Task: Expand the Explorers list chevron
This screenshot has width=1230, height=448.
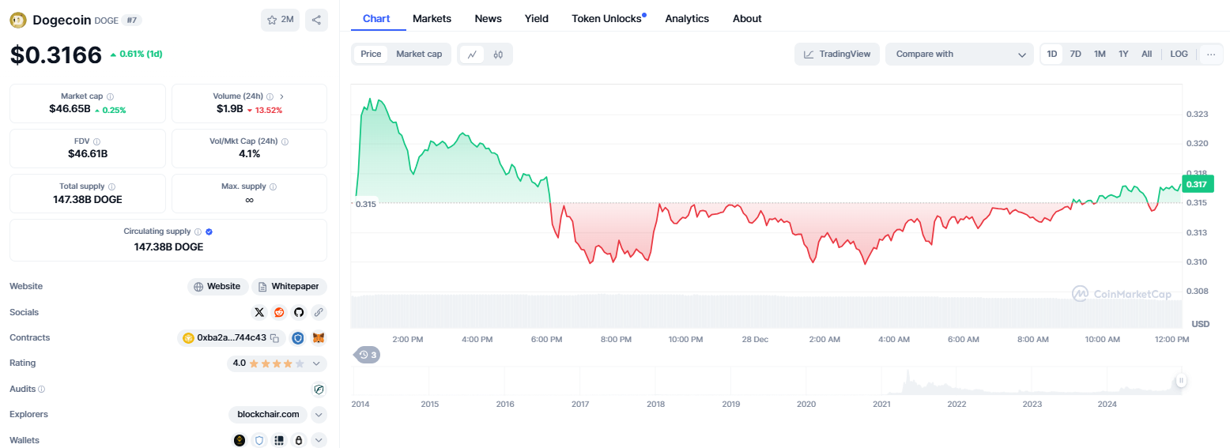Action: (319, 414)
